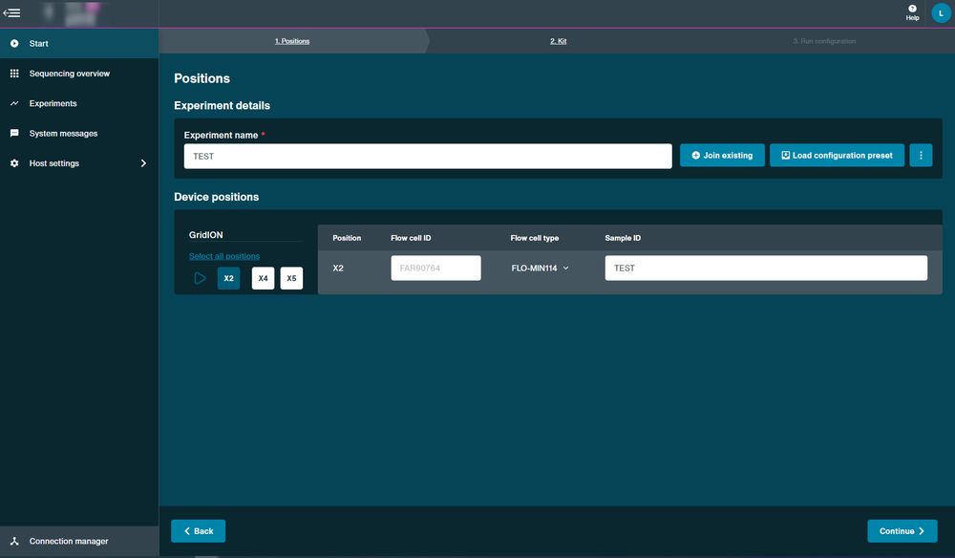Switch to step 2. Kit tab
The width and height of the screenshot is (955, 558).
pos(558,41)
